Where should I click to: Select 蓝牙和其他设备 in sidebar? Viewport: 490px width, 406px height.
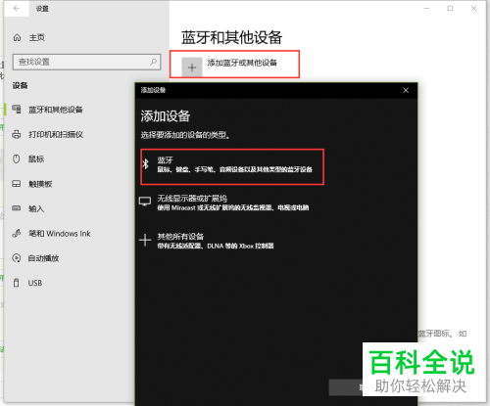point(56,110)
